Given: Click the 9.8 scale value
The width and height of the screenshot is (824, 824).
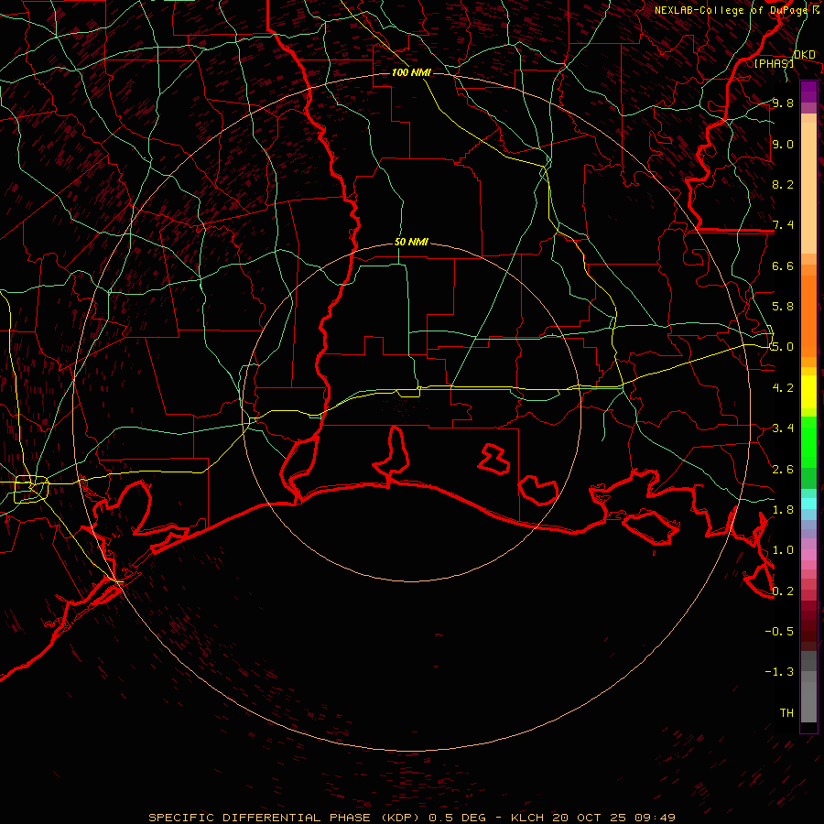Looking at the screenshot, I should [783, 103].
